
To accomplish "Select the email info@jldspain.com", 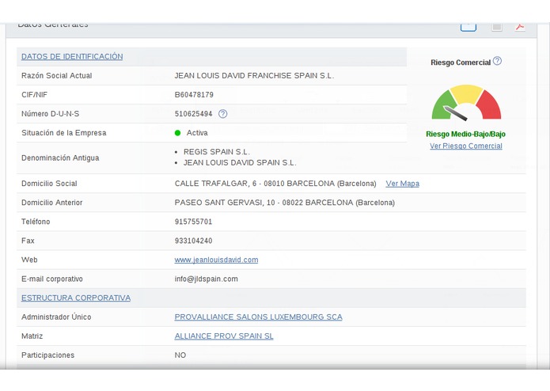I will (x=207, y=279).
